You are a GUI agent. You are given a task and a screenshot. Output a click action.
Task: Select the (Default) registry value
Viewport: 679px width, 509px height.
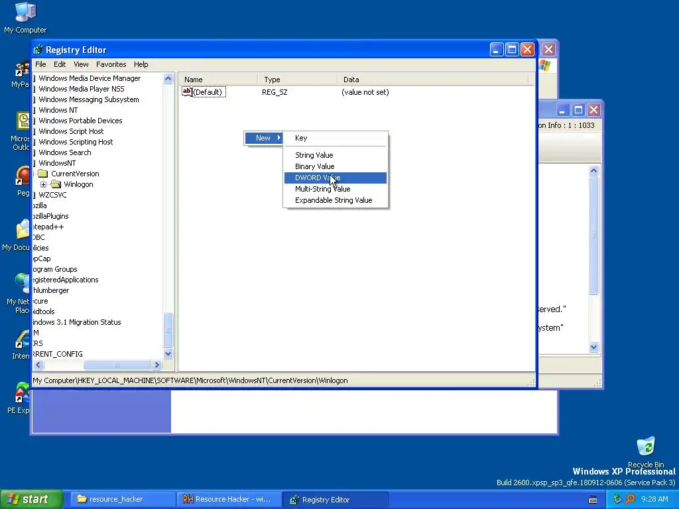(x=208, y=92)
